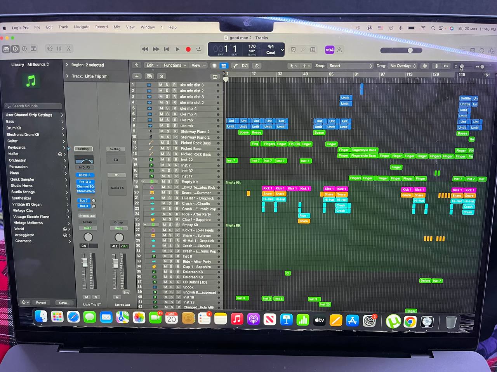Viewport: 497px width, 372px height.
Task: Toggle the waveform zoom icon
Action: (x=425, y=66)
